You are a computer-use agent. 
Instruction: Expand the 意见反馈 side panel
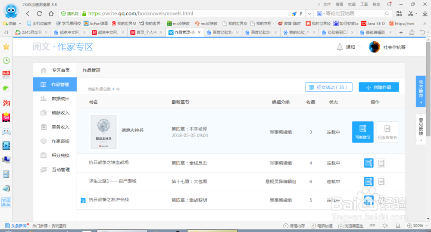tap(421, 129)
